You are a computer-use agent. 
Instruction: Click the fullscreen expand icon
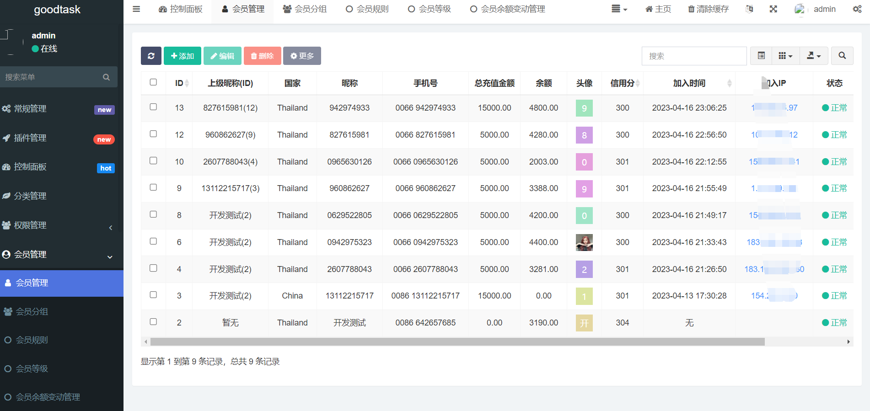point(773,9)
